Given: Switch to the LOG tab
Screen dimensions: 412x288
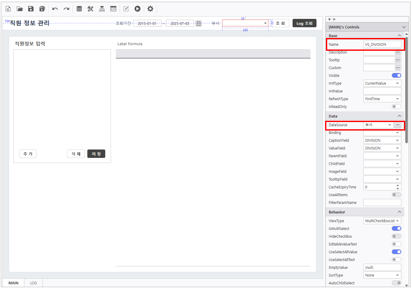Looking at the screenshot, I should click(33, 283).
